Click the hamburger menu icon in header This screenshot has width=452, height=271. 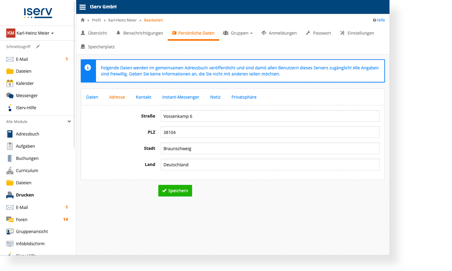tap(82, 7)
